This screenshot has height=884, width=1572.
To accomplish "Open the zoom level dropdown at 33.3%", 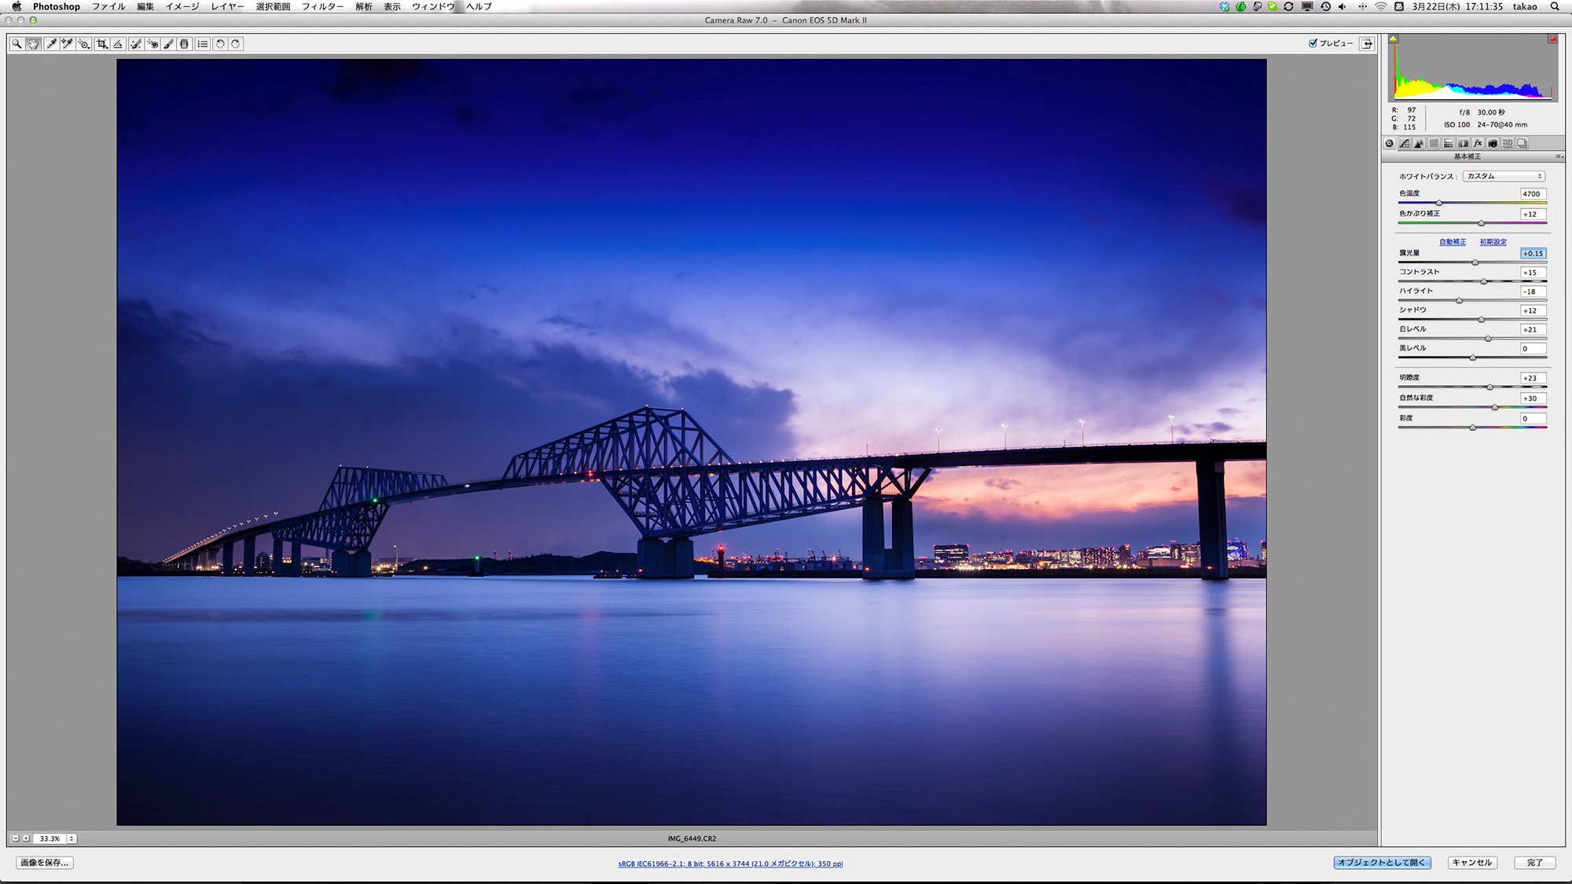I will (72, 838).
